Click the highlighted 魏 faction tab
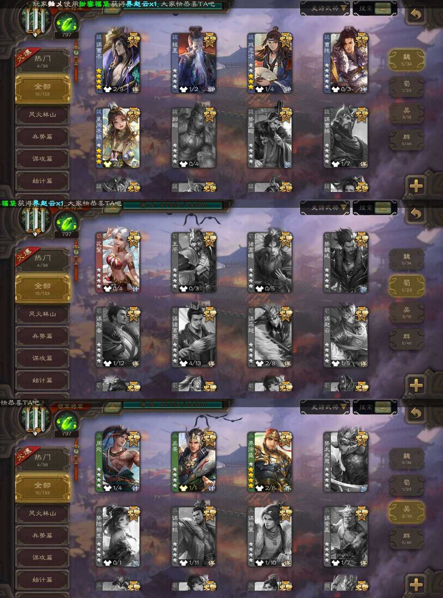 click(406, 60)
